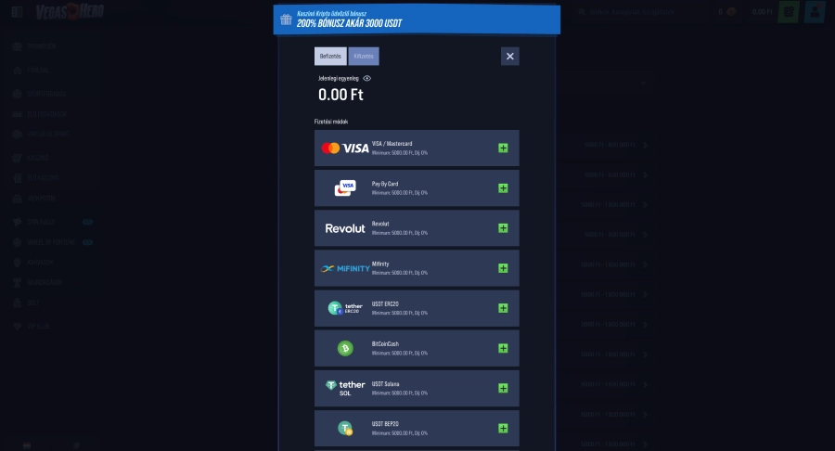
Task: Click the Vegas Hero logo
Action: click(70, 11)
